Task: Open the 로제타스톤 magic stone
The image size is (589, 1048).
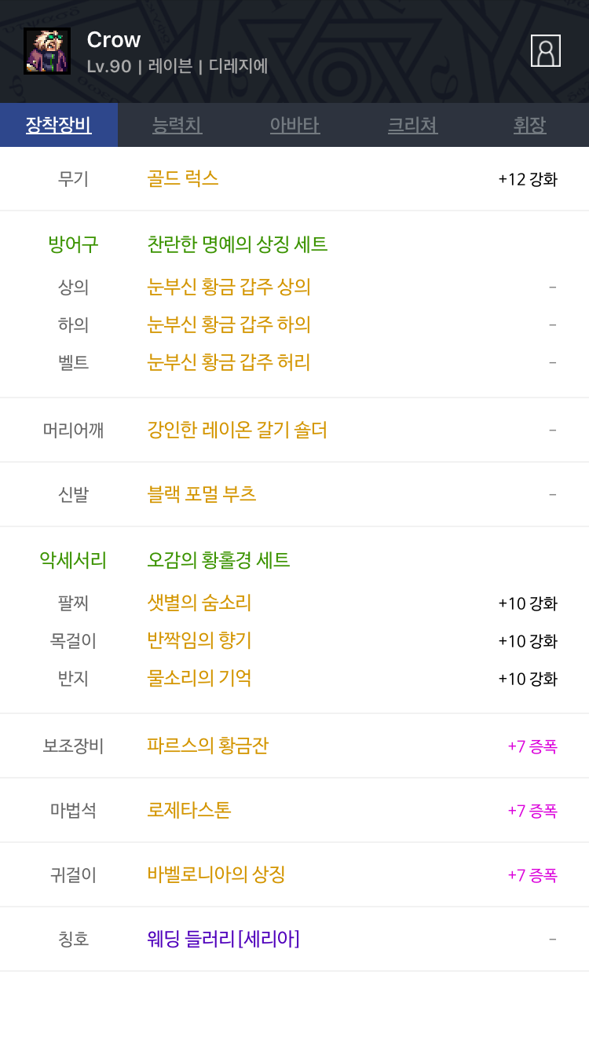Action: (189, 810)
